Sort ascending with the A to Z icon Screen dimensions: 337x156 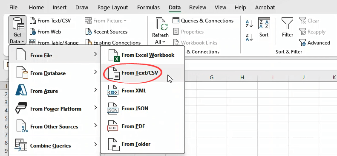click(249, 24)
